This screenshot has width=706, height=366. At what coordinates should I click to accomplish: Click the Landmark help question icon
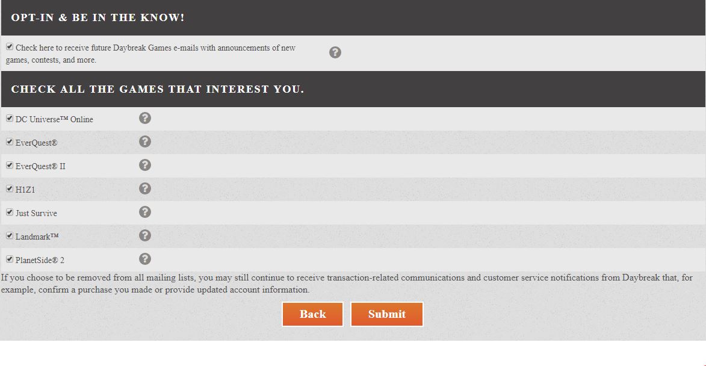click(x=144, y=235)
